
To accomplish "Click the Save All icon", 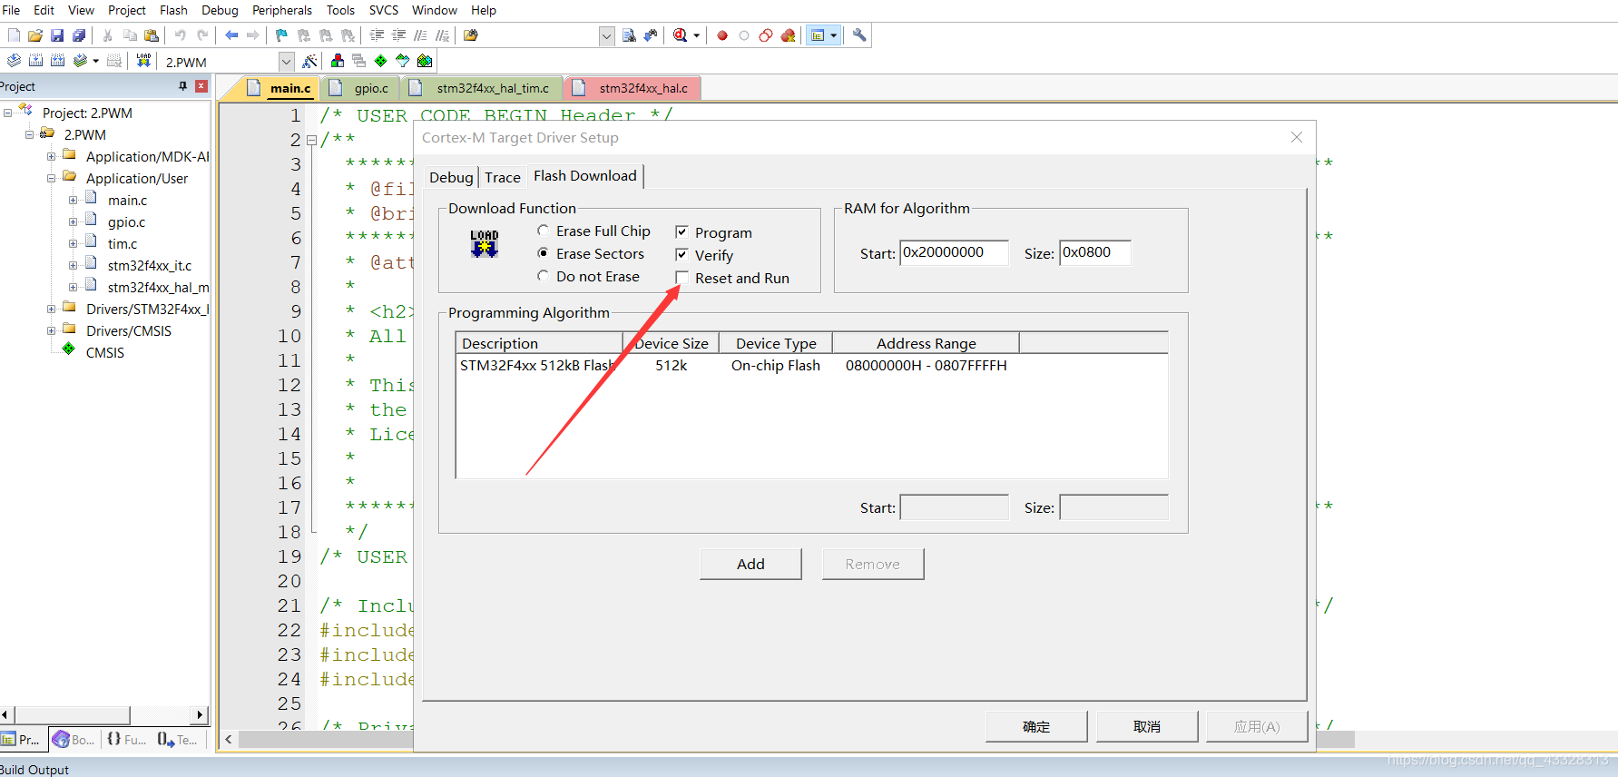I will point(79,35).
